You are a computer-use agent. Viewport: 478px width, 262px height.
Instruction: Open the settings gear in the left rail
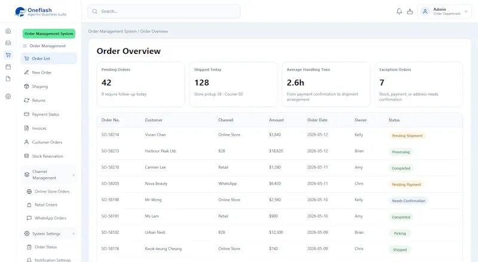[8, 96]
